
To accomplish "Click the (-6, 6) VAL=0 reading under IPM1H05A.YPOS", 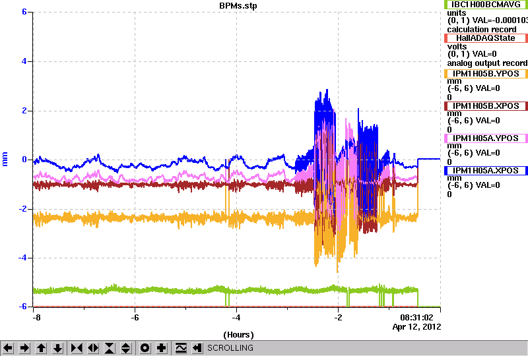I will (473, 153).
